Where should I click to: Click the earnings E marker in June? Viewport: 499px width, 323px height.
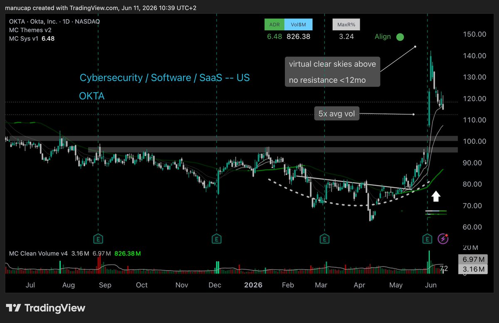(427, 239)
